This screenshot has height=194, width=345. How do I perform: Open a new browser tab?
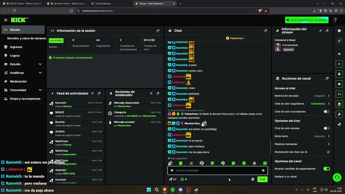coord(180,4)
